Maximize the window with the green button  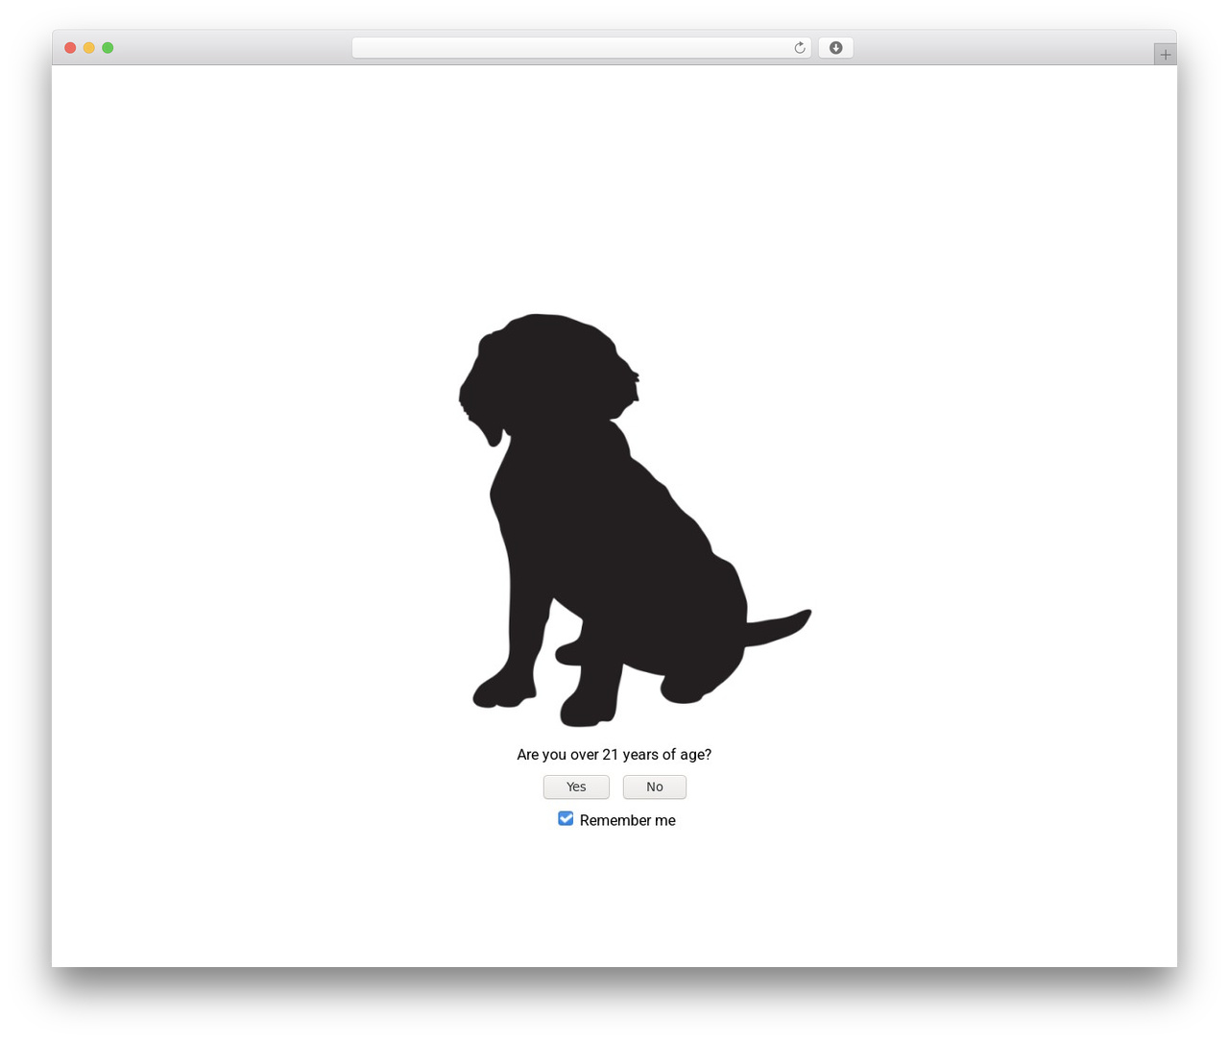(x=108, y=48)
